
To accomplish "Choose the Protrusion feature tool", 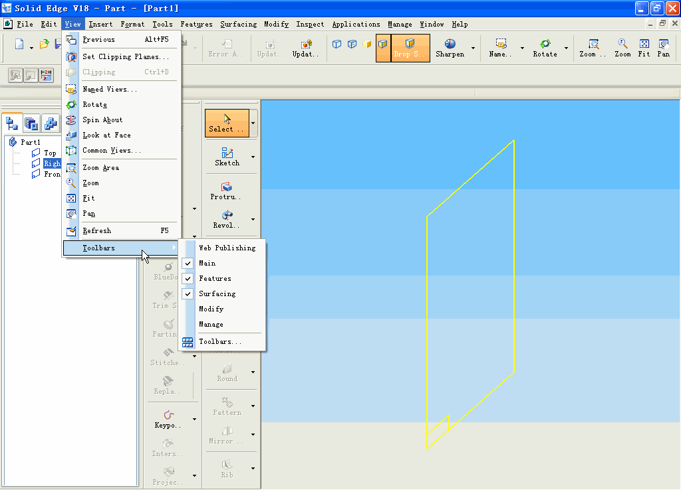I will [x=226, y=191].
